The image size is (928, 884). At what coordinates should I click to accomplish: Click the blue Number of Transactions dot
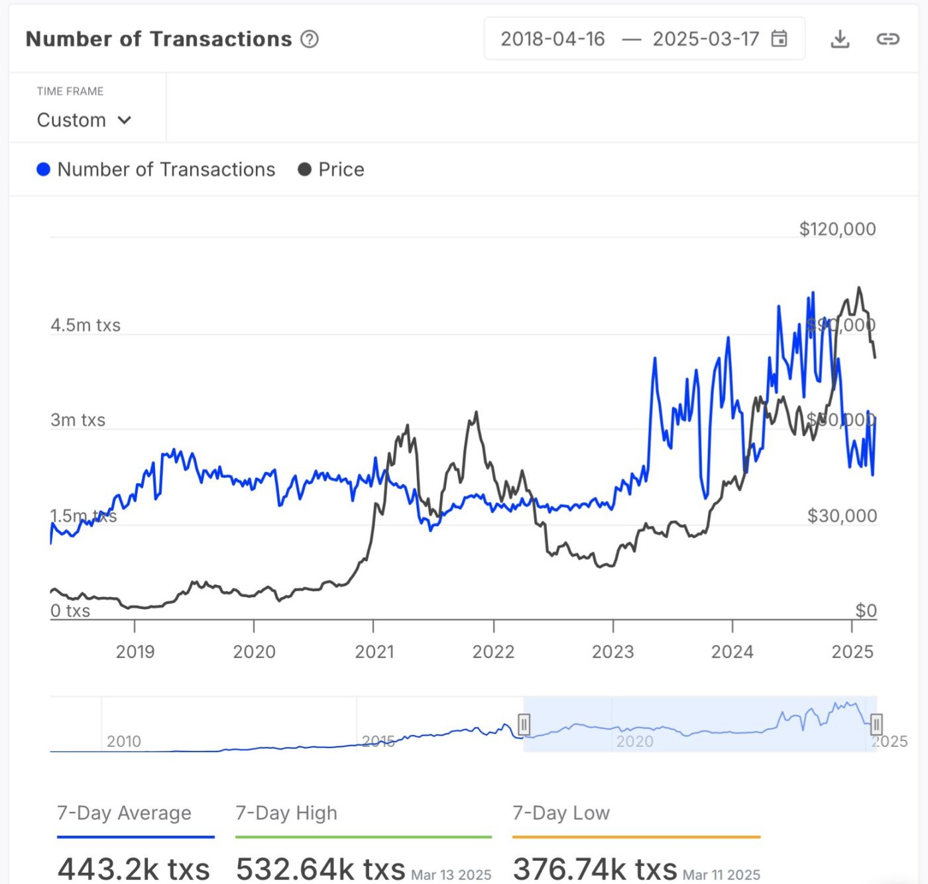coord(44,170)
